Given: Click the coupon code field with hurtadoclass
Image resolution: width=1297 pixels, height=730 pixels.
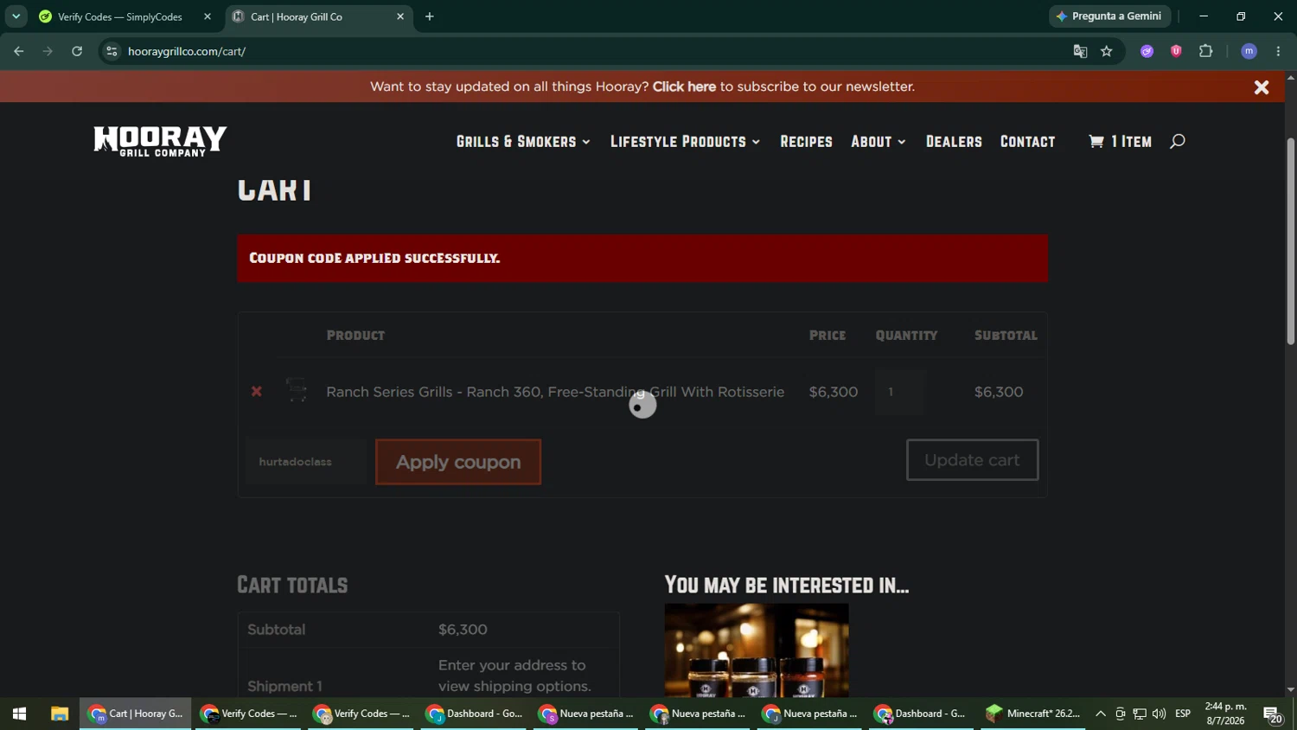Looking at the screenshot, I should (306, 462).
